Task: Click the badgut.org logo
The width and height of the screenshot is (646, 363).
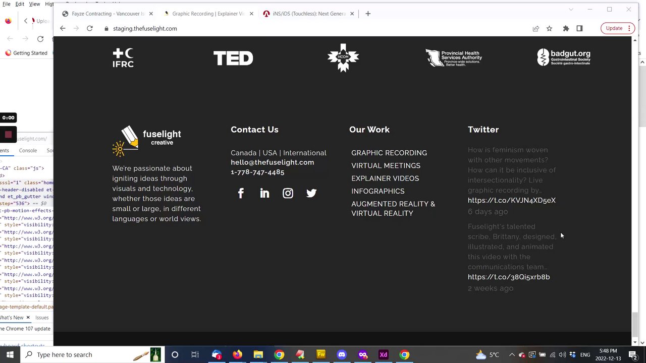Action: tap(564, 57)
